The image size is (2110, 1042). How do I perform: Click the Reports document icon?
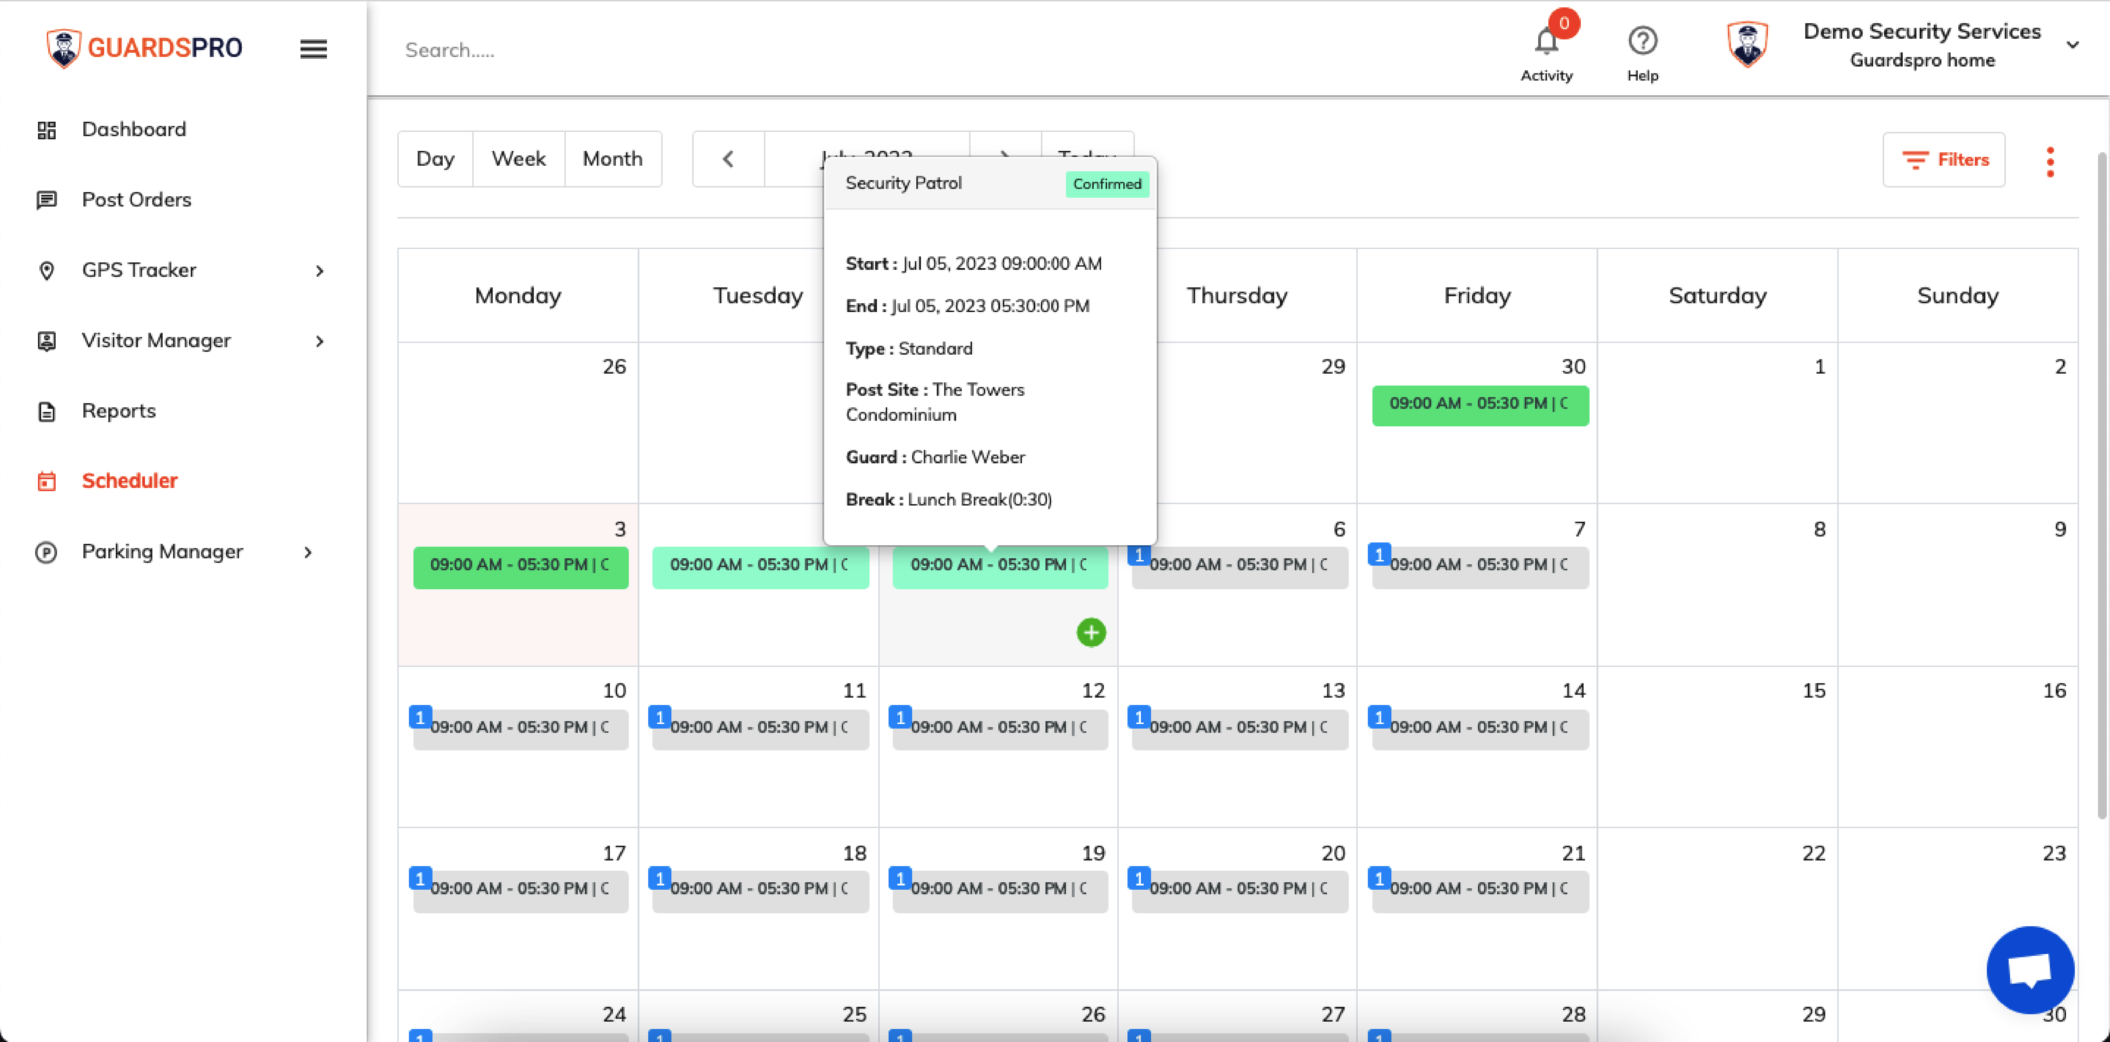click(47, 412)
